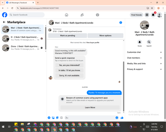Show hidden system tray icons chevron

(x=141, y=127)
